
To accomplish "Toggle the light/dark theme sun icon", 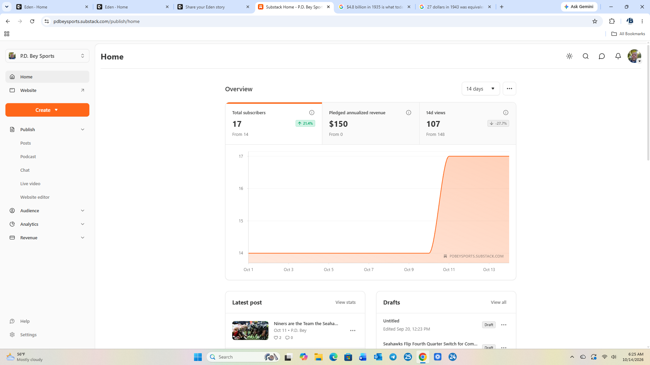I will (x=569, y=56).
